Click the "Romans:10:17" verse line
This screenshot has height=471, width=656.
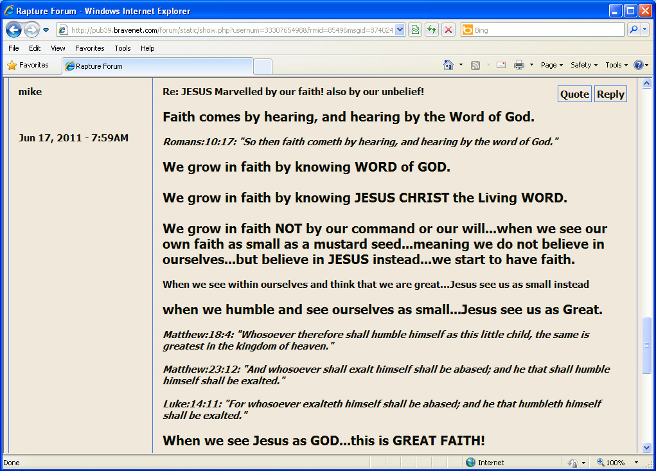coord(360,142)
